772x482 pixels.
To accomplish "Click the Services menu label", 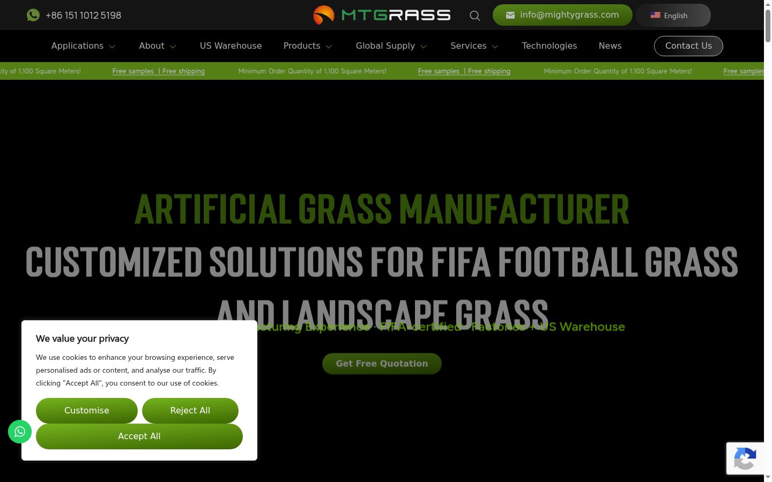I will pos(469,46).
